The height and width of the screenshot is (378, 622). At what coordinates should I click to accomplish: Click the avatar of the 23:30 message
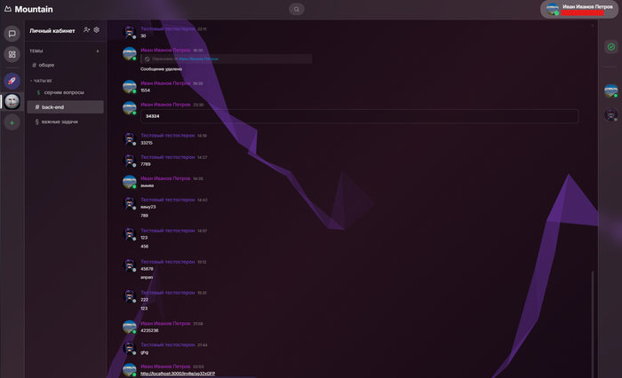(130, 107)
